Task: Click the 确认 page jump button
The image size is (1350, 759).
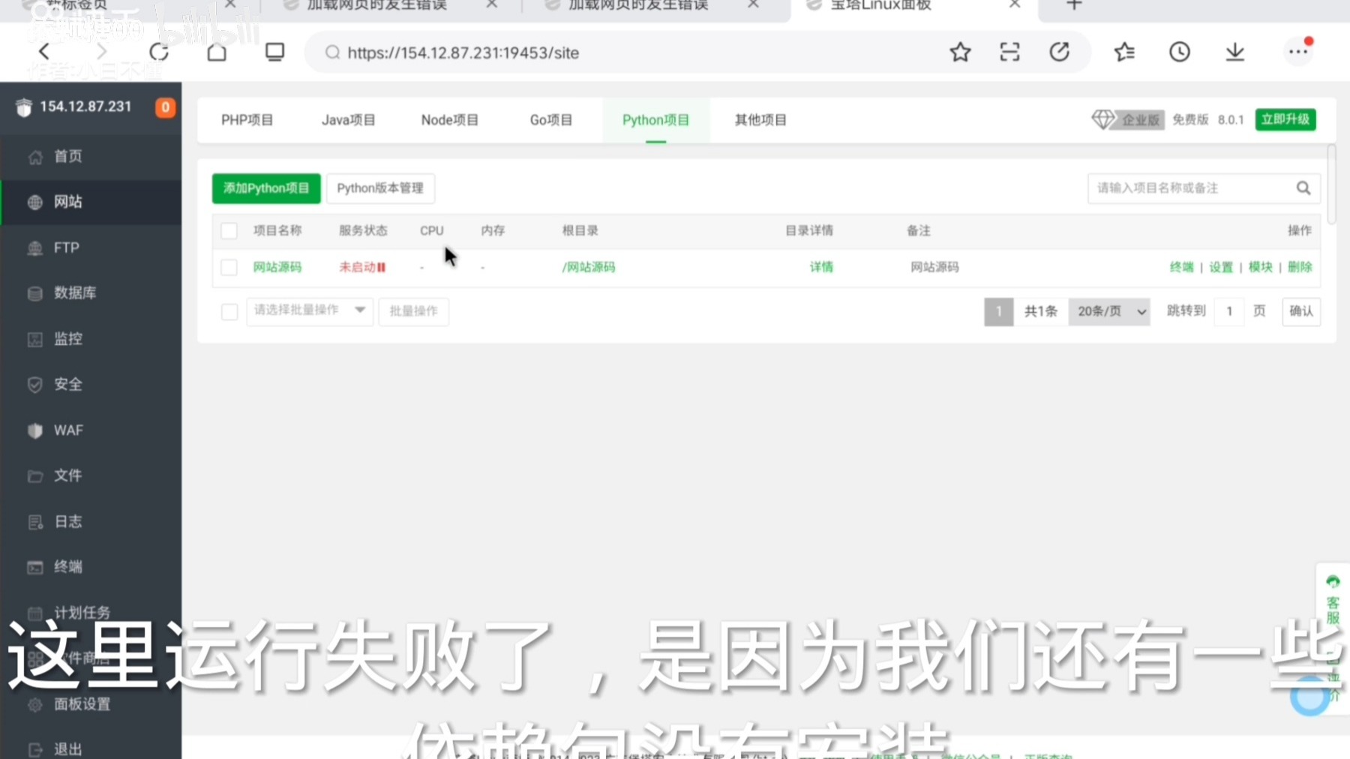Action: (1301, 311)
